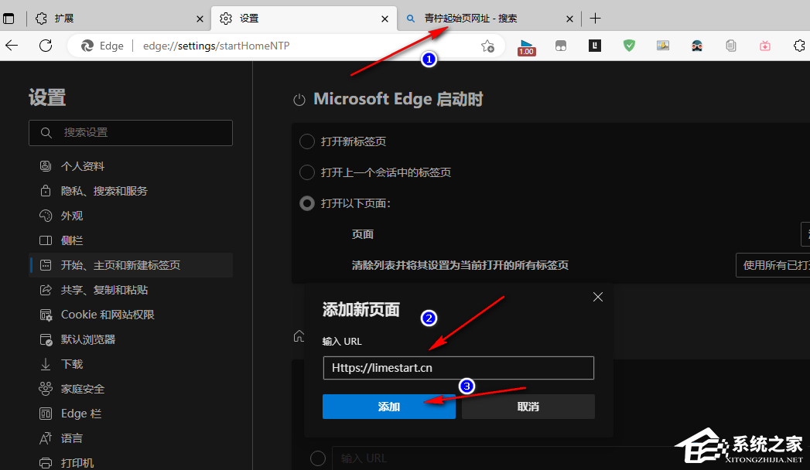
Task: Add this page to favorites star icon
Action: coord(487,46)
